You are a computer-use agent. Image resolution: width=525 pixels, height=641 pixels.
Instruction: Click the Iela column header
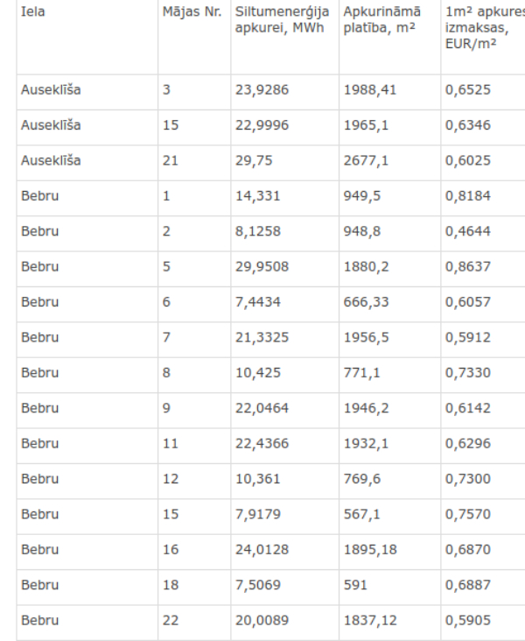point(87,37)
